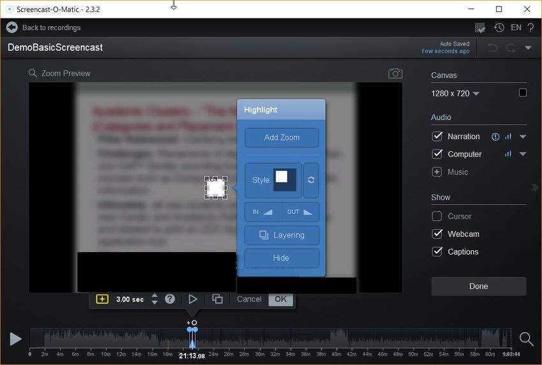Click the 21:13.08 timestamp label
The width and height of the screenshot is (542, 365).
(192, 355)
